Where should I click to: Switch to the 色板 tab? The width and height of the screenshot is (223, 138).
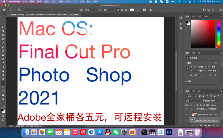(193, 16)
